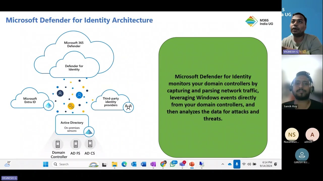Show hidden system tray icons
The height and width of the screenshot is (181, 323).
pyautogui.click(x=223, y=164)
